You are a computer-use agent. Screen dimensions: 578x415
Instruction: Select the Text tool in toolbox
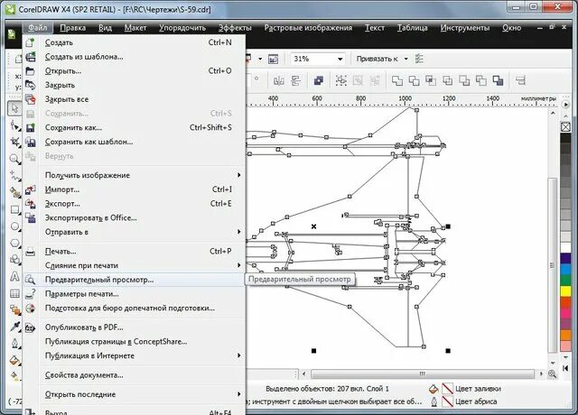(14, 276)
